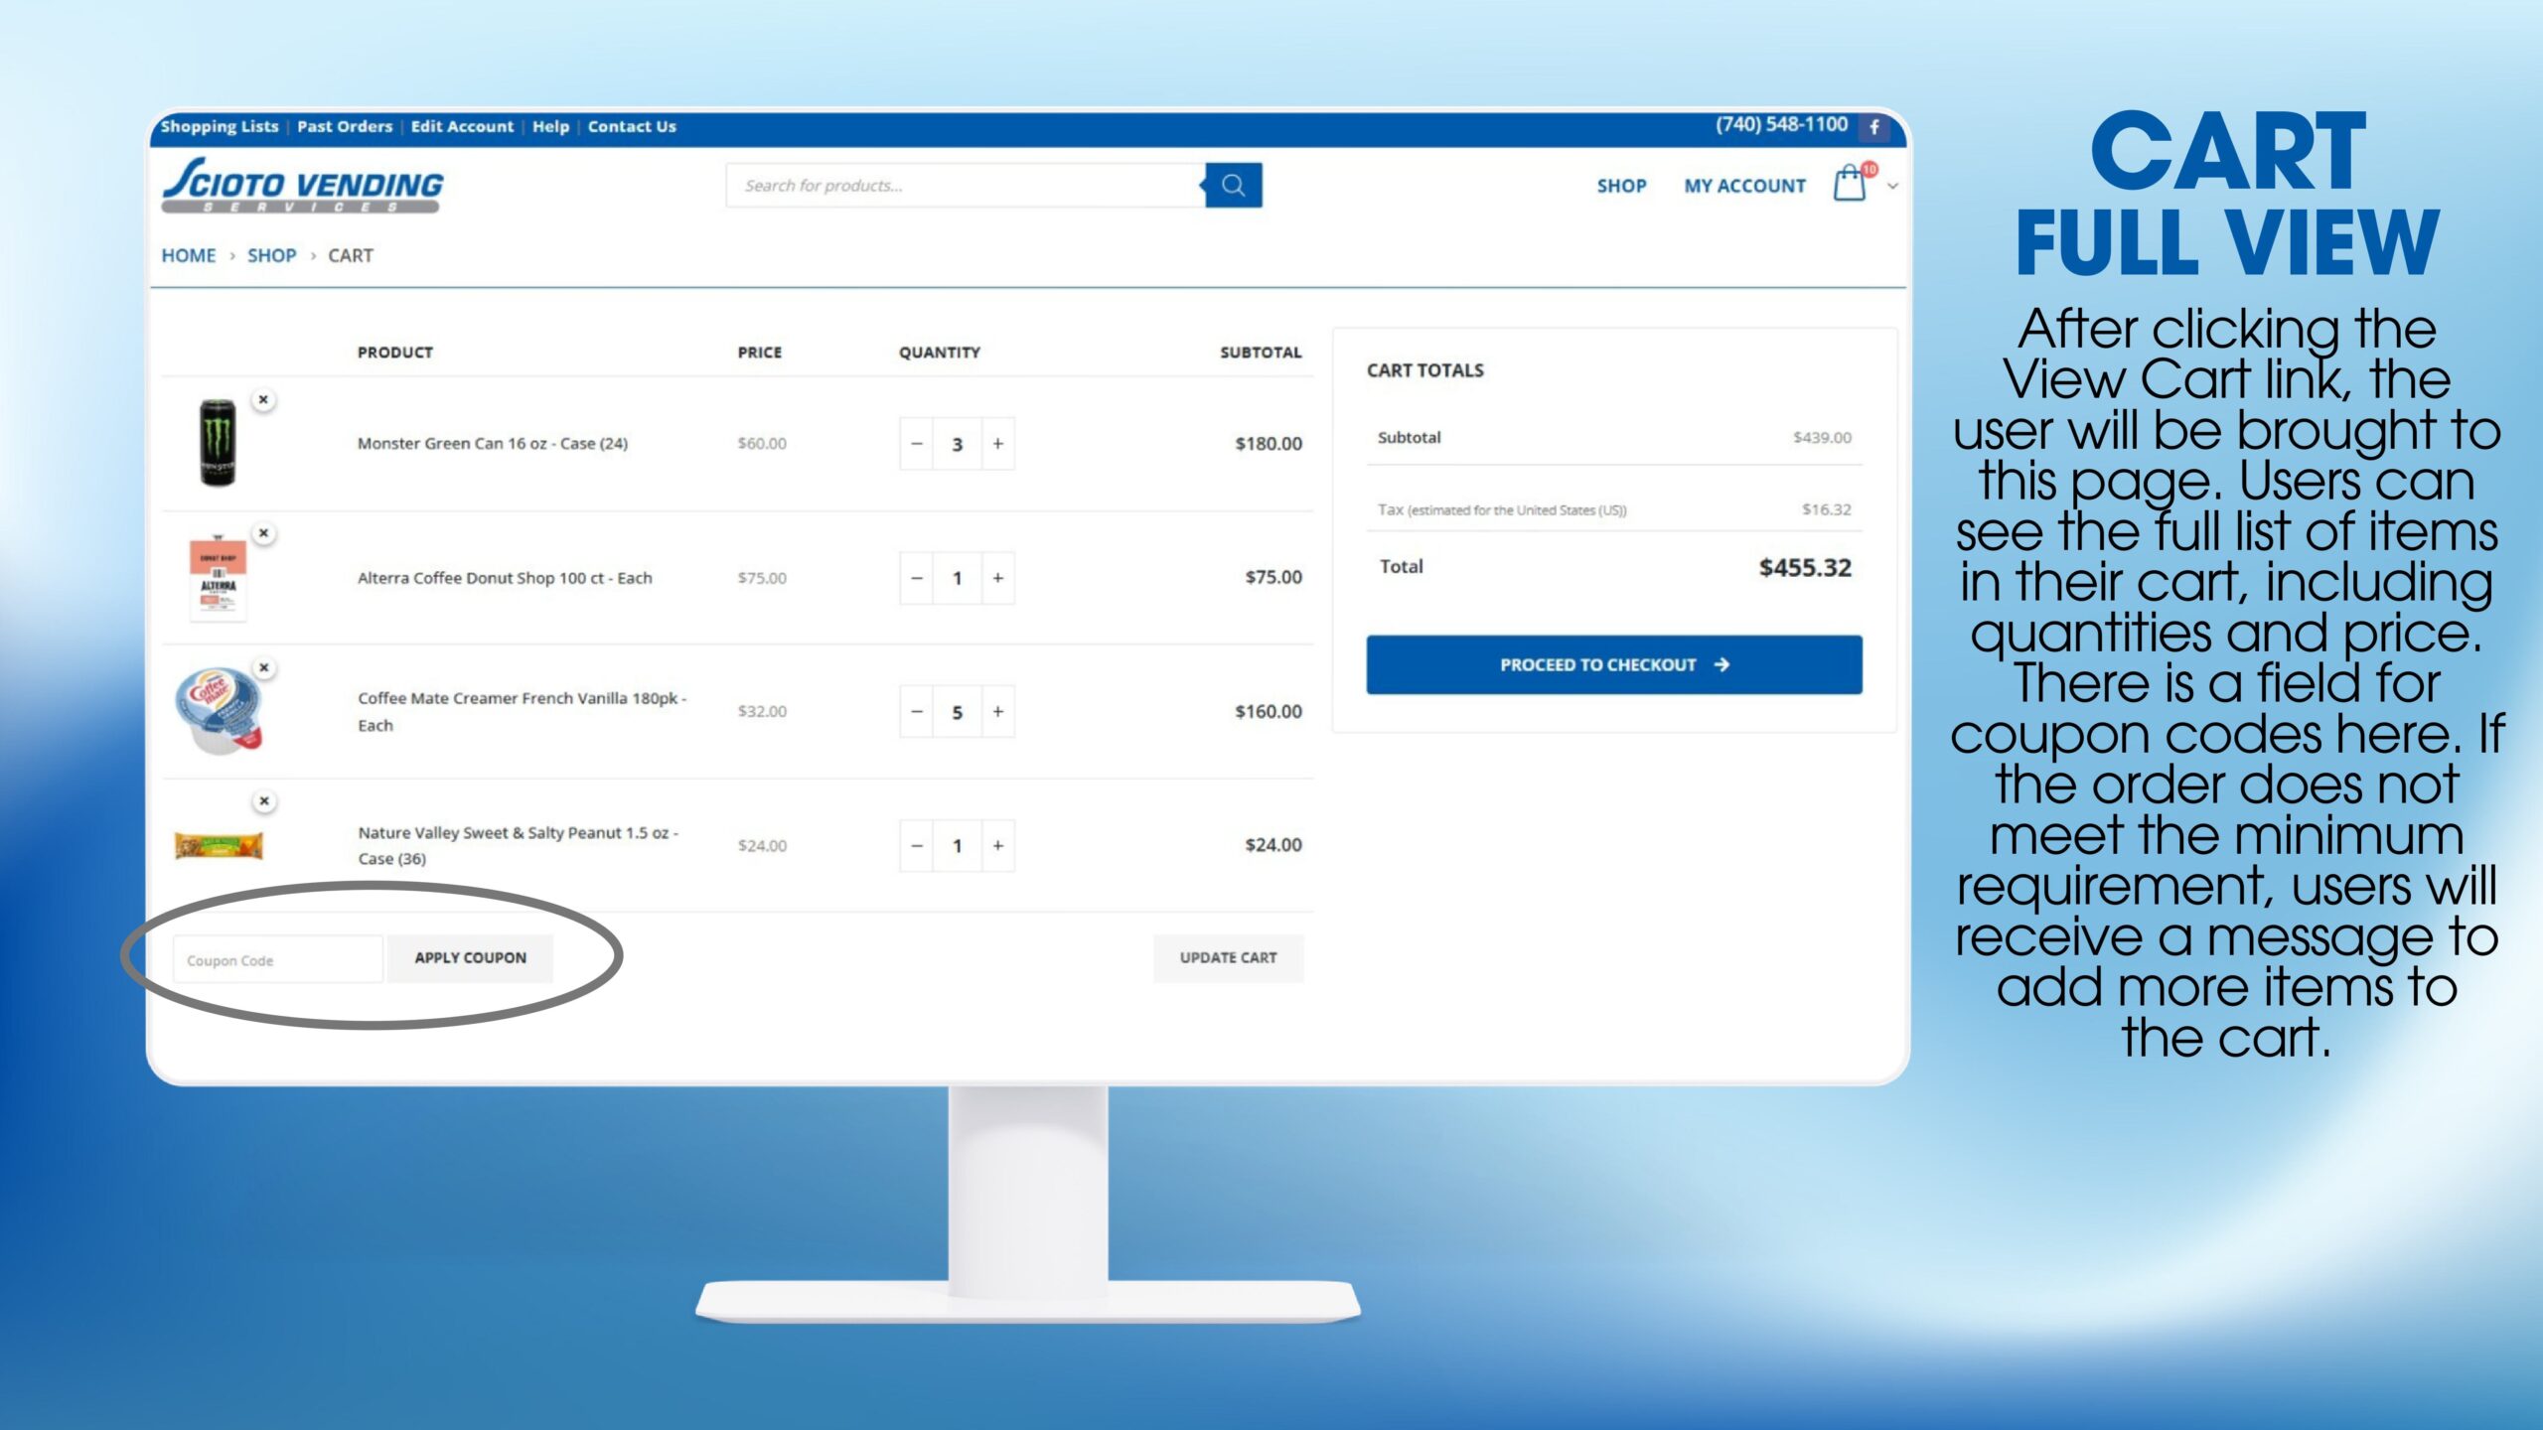Click the blue search magnifier button
This screenshot has width=2543, height=1430.
1233,186
